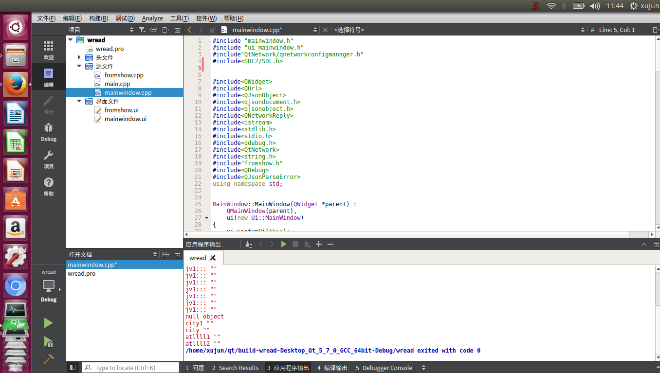Build project with the hammer icon
660x373 pixels.
[x=48, y=359]
